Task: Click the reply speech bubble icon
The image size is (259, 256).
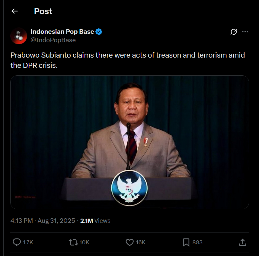Action: pyautogui.click(x=17, y=242)
